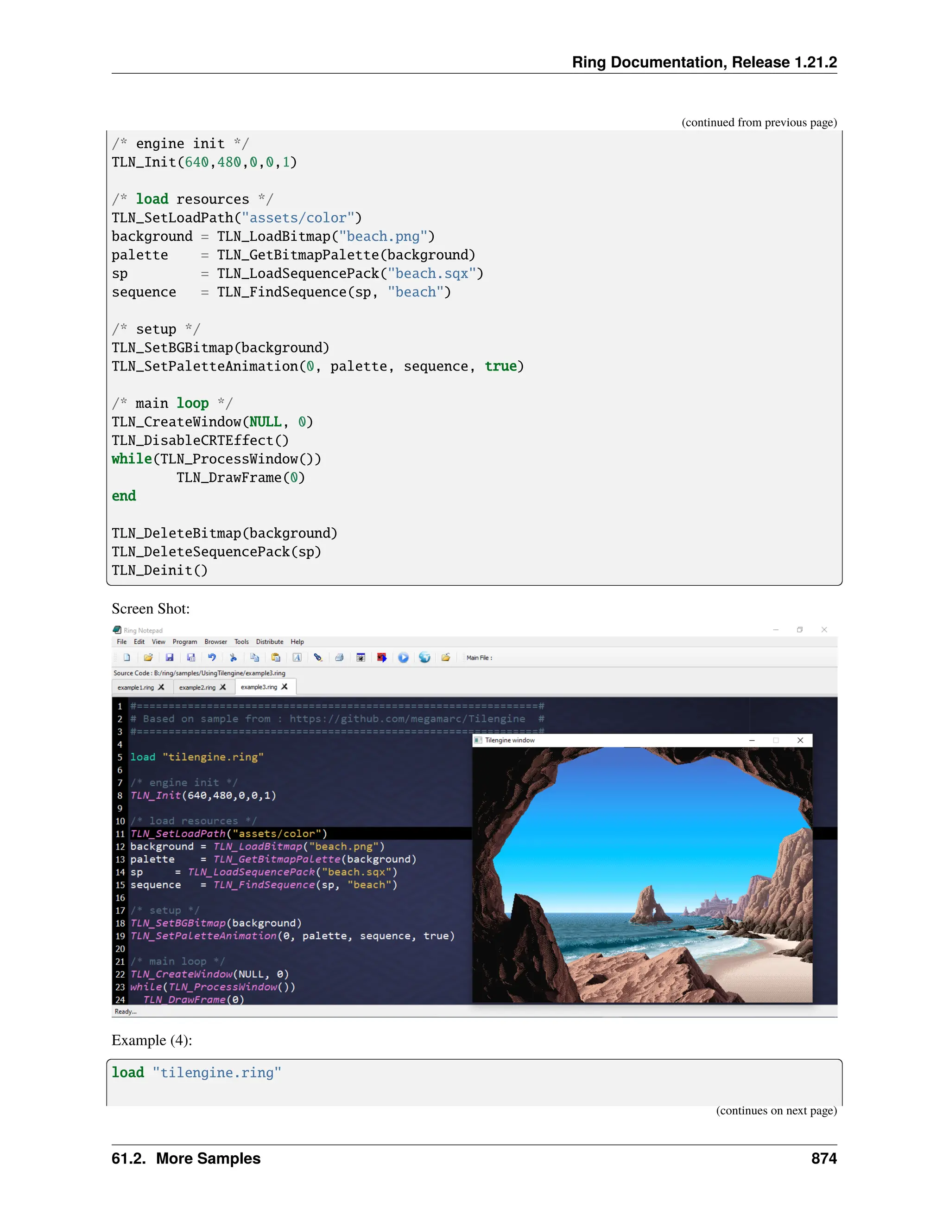Click the Save floppy disk icon
Viewport: 949px width, 1229px height.
click(170, 657)
